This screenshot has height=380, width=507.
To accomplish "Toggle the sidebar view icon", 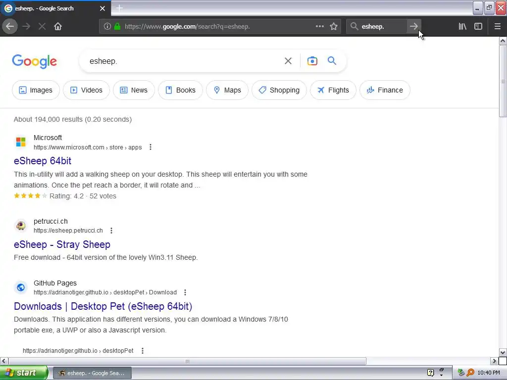I will point(478,27).
